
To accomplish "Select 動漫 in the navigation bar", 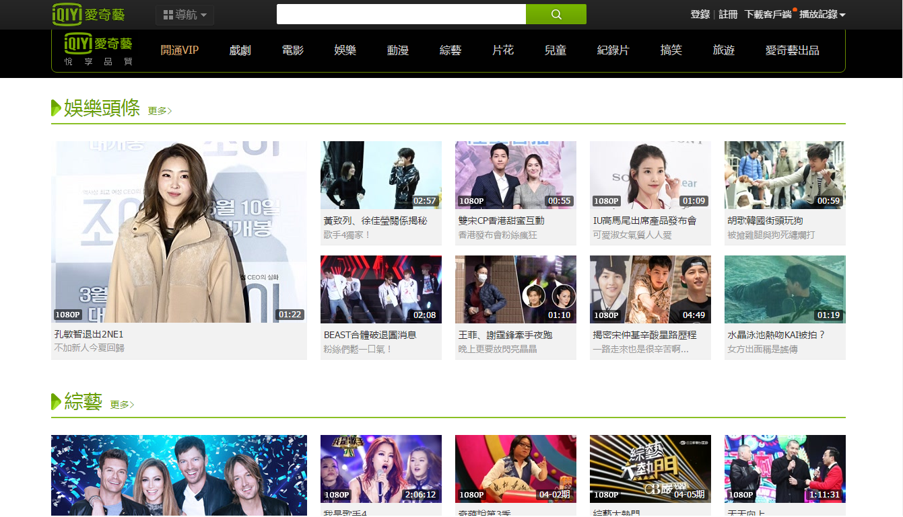I will 398,50.
